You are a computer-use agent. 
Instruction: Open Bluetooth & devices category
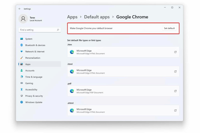click(x=40, y=45)
